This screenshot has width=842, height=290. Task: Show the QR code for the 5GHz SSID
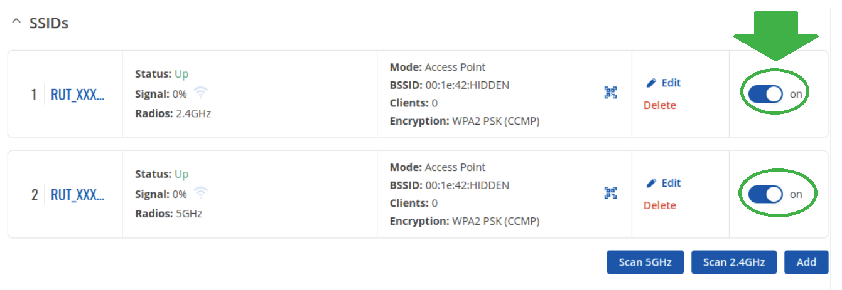tap(610, 193)
